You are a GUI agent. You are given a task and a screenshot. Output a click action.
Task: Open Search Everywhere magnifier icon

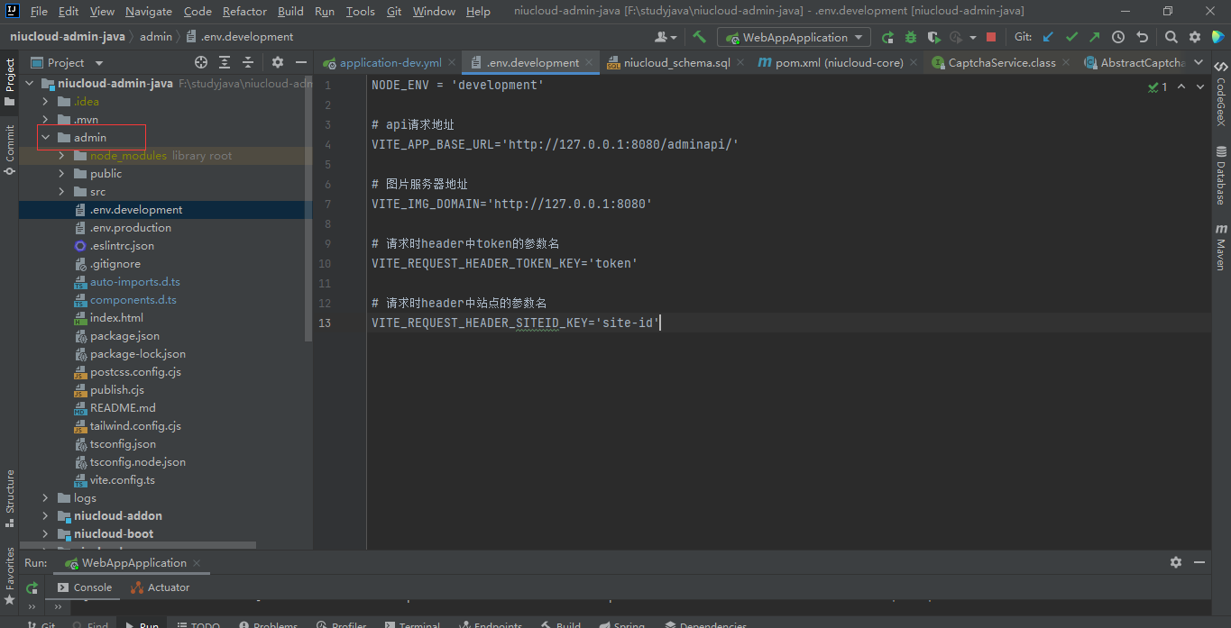pos(1171,37)
